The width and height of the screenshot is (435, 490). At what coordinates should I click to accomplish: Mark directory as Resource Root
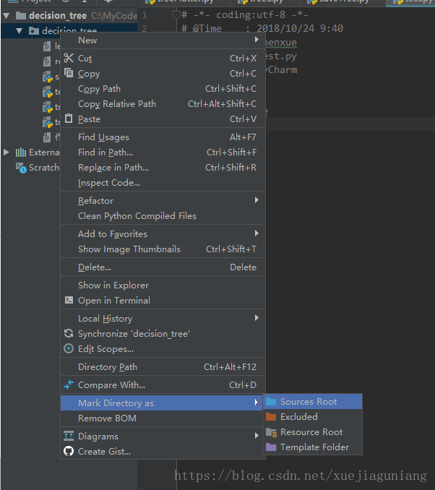pos(313,432)
